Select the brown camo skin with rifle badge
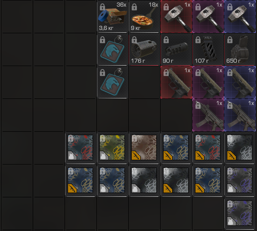Viewport: 257px width, 231px height. 144,148
